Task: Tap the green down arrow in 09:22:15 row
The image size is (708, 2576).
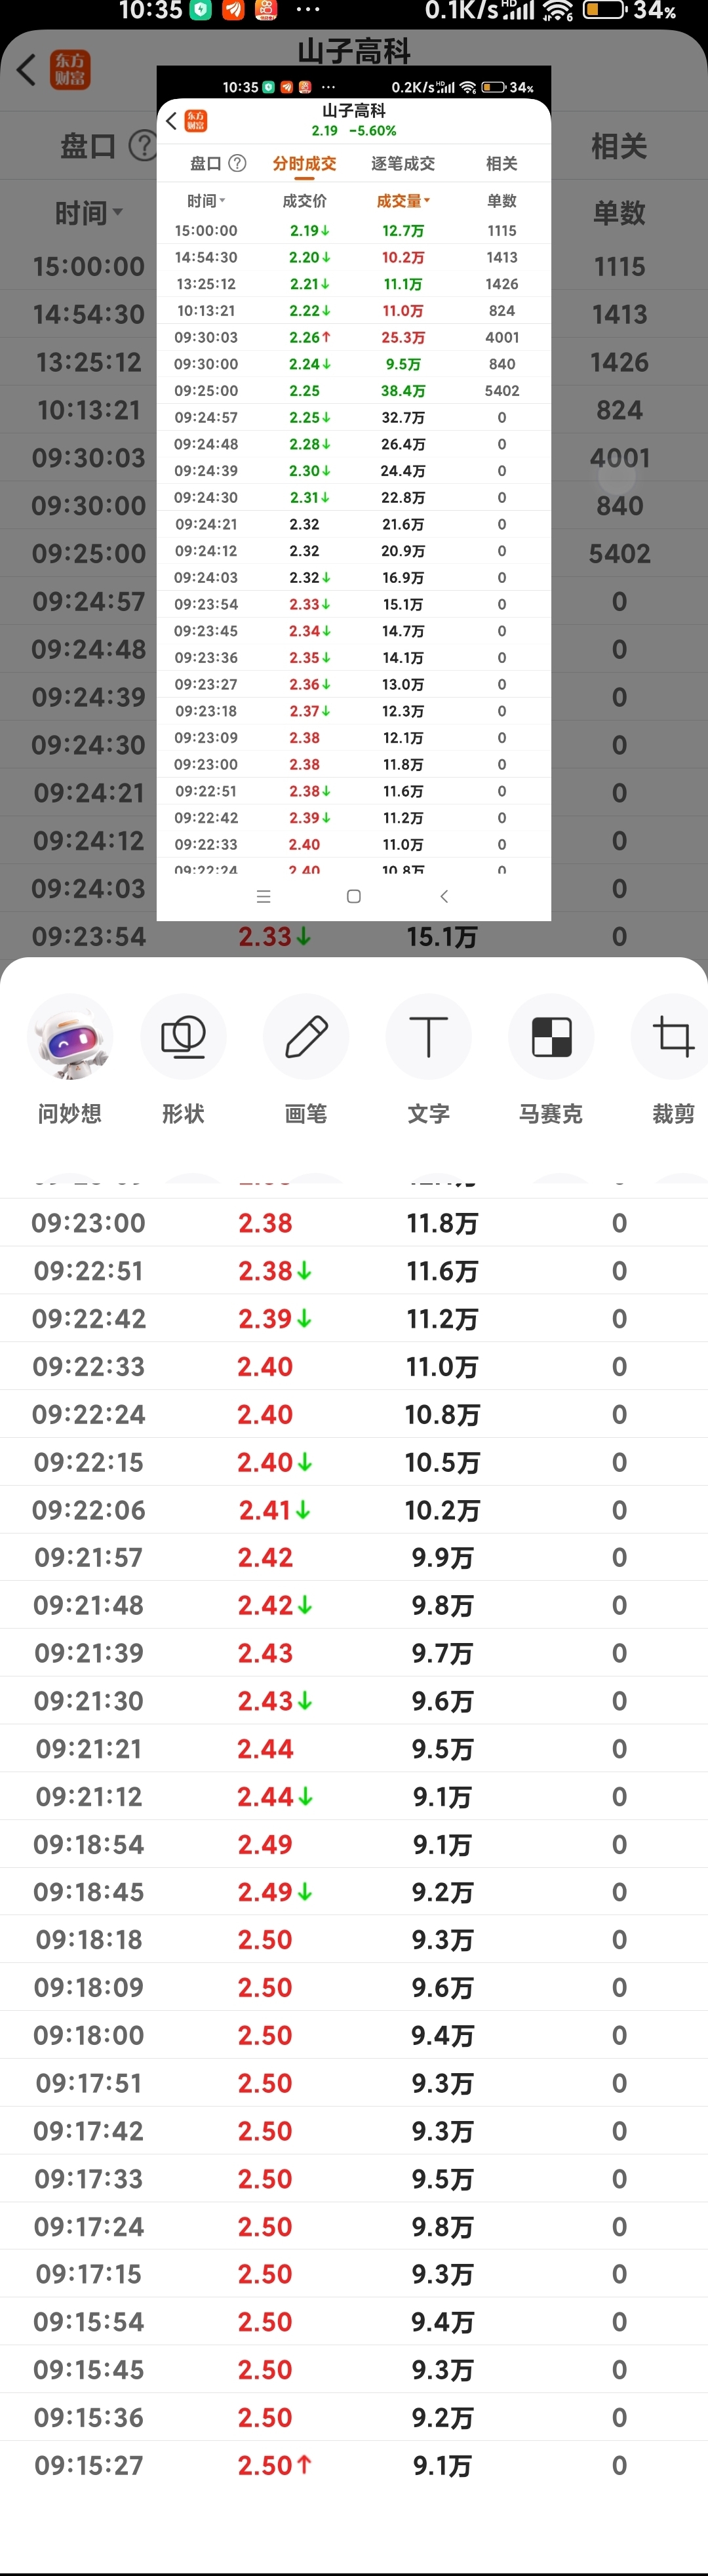Action: pyautogui.click(x=305, y=1462)
